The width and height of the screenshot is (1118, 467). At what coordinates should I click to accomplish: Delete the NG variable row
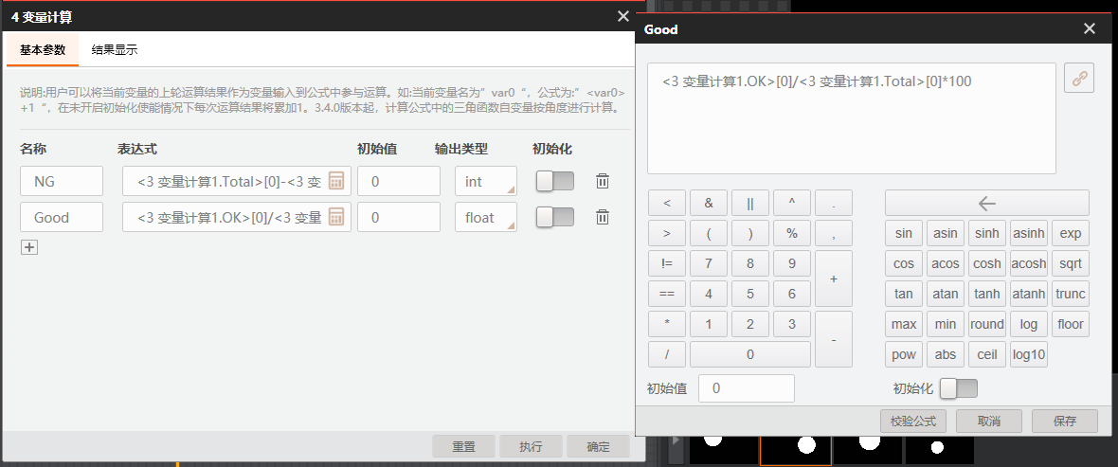point(602,181)
